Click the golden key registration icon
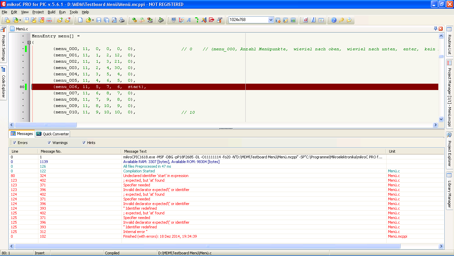This screenshot has height=256, width=454. [x=341, y=20]
